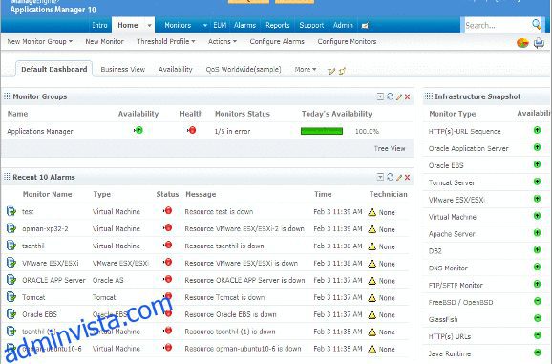Select the Default Dashboard tab
This screenshot has height=364, width=552.
click(53, 69)
